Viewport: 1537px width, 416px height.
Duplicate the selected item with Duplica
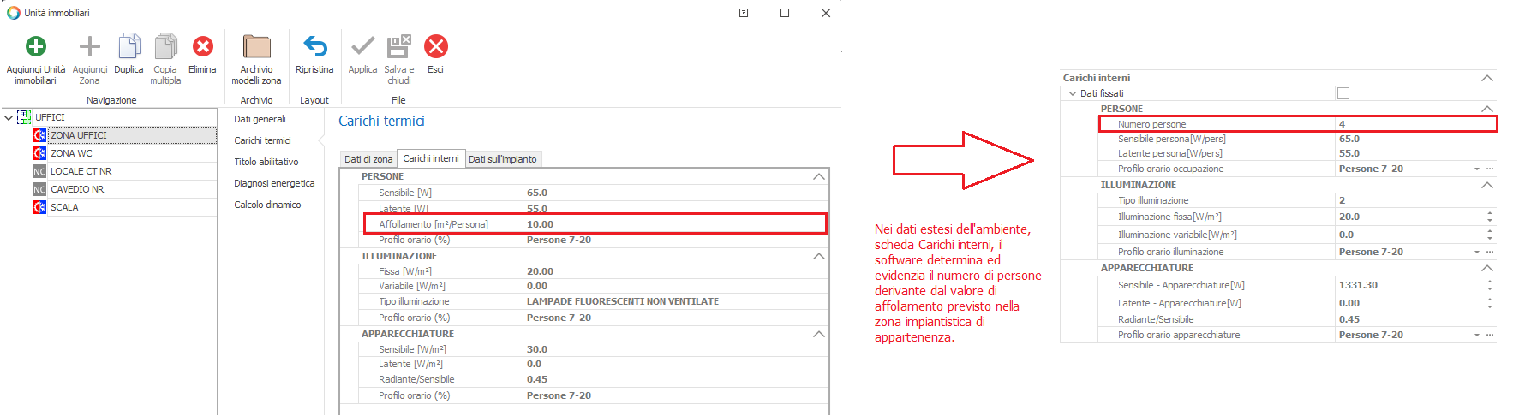coord(129,47)
